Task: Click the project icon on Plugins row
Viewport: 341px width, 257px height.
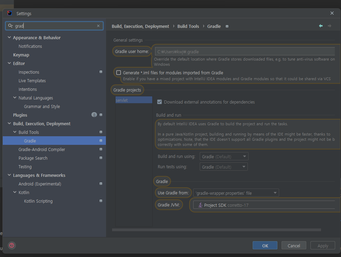Action: click(101, 115)
